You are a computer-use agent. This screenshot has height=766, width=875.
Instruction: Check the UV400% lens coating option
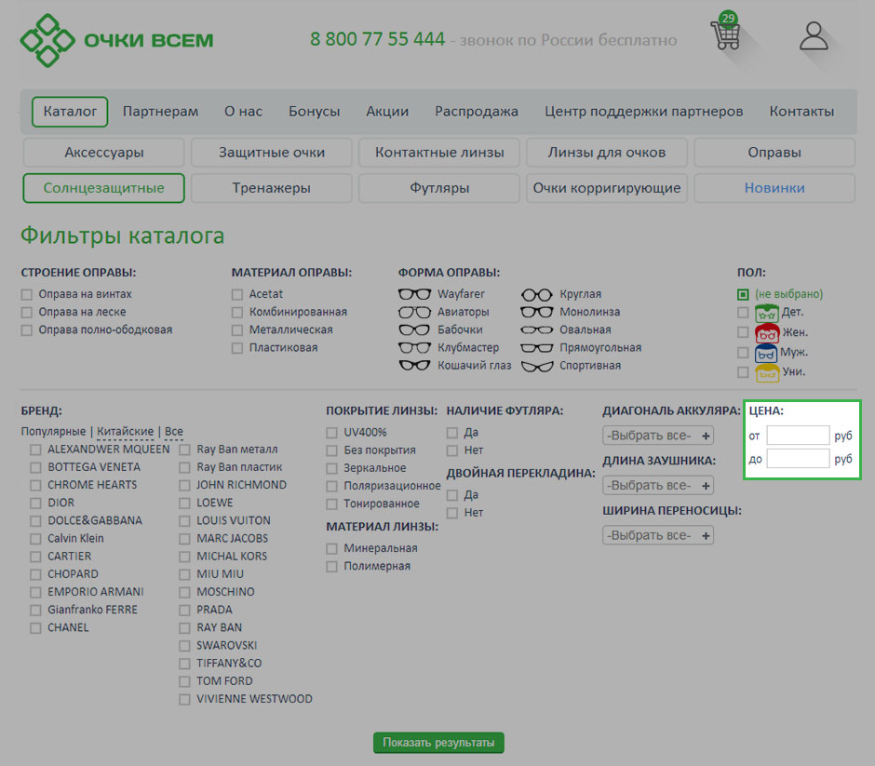332,433
